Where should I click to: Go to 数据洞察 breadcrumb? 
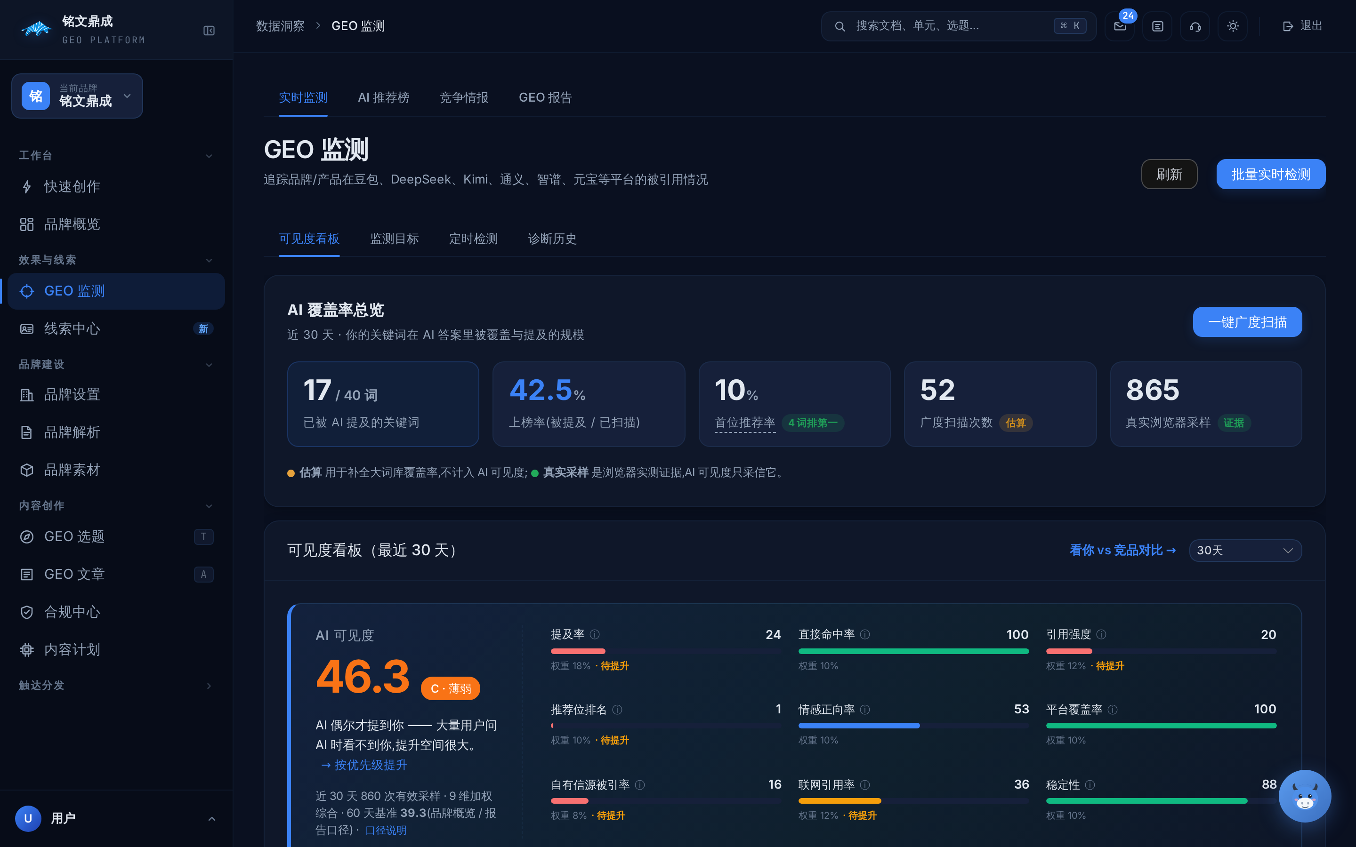pyautogui.click(x=280, y=26)
